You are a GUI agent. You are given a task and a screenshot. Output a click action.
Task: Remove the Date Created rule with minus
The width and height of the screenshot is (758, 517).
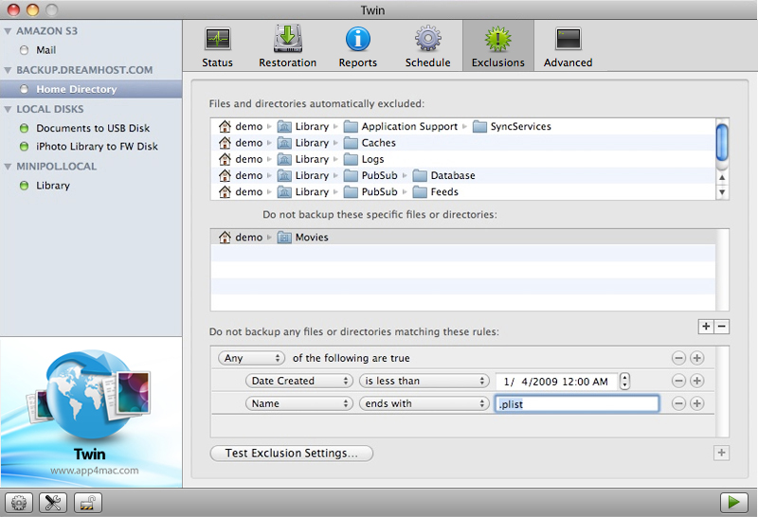678,381
